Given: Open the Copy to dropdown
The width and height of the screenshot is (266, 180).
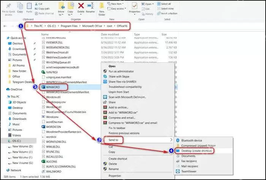Looking at the screenshot, I should pos(70,13).
